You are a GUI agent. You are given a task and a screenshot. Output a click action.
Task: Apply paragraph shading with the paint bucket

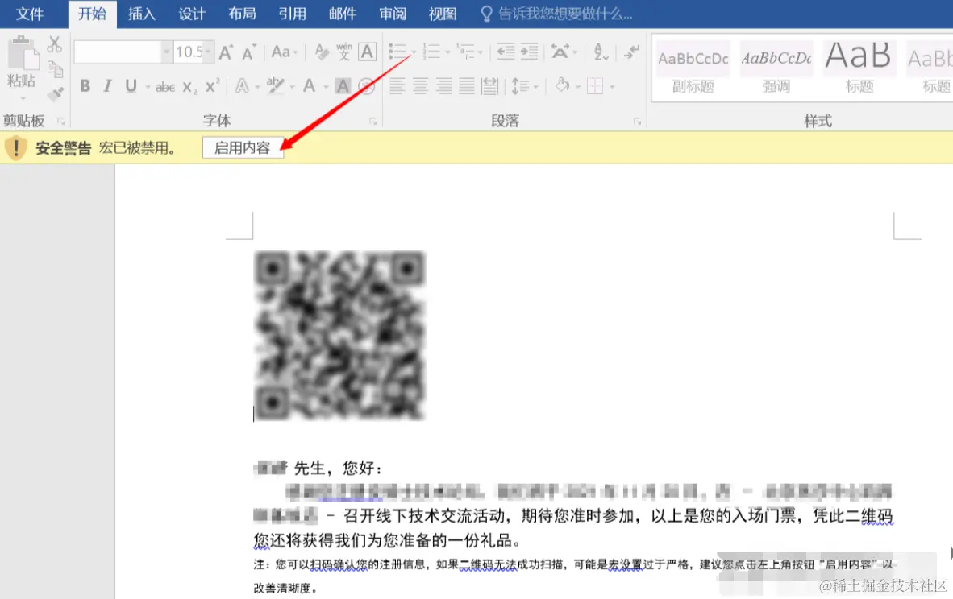click(x=563, y=85)
